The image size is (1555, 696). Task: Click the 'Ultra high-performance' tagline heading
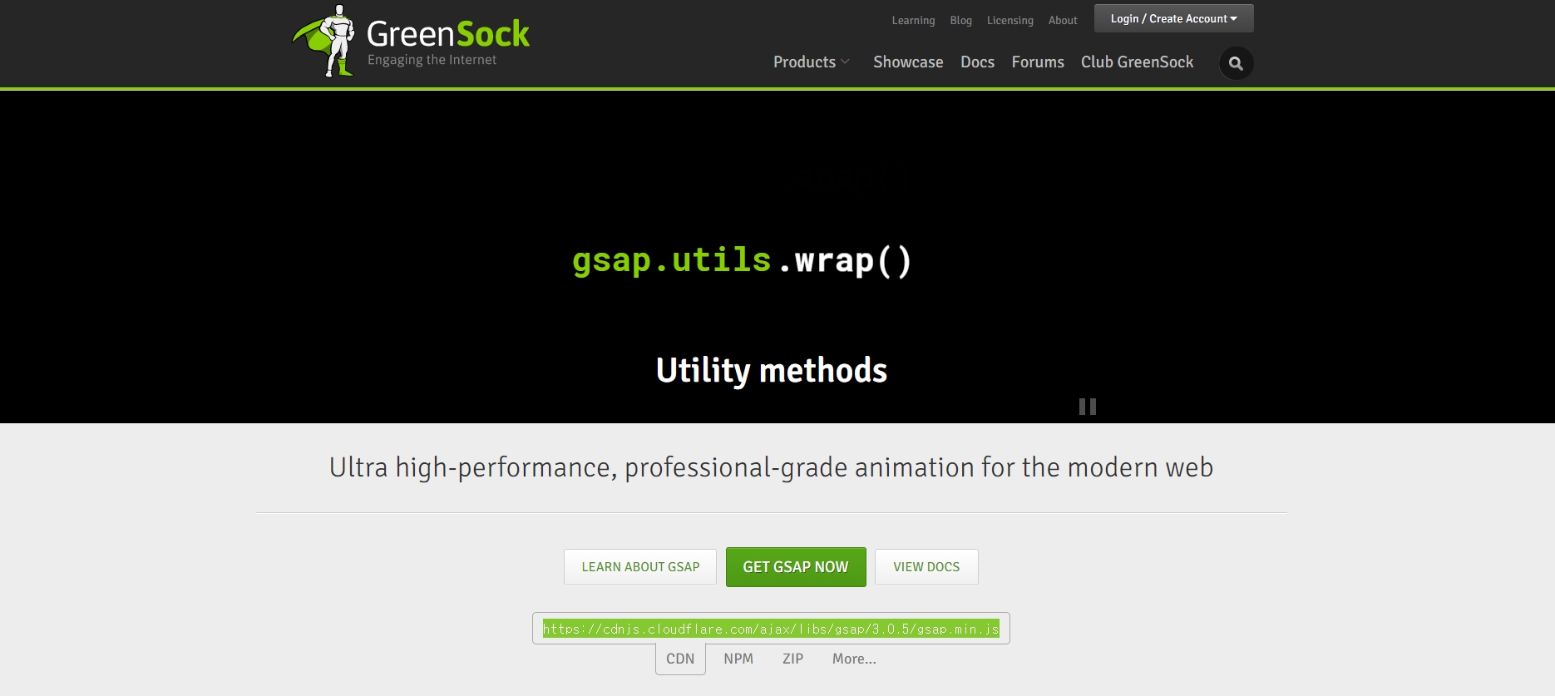coord(771,467)
